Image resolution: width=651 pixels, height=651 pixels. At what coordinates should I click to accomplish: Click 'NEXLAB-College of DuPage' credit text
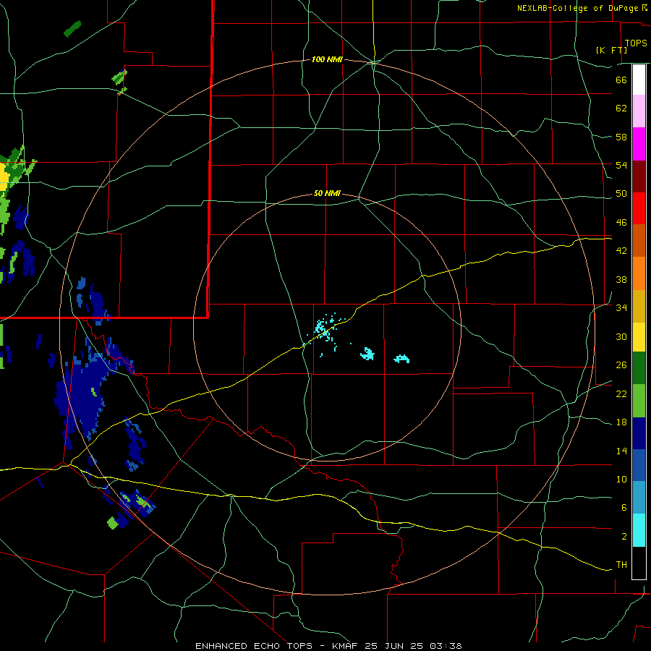(579, 8)
